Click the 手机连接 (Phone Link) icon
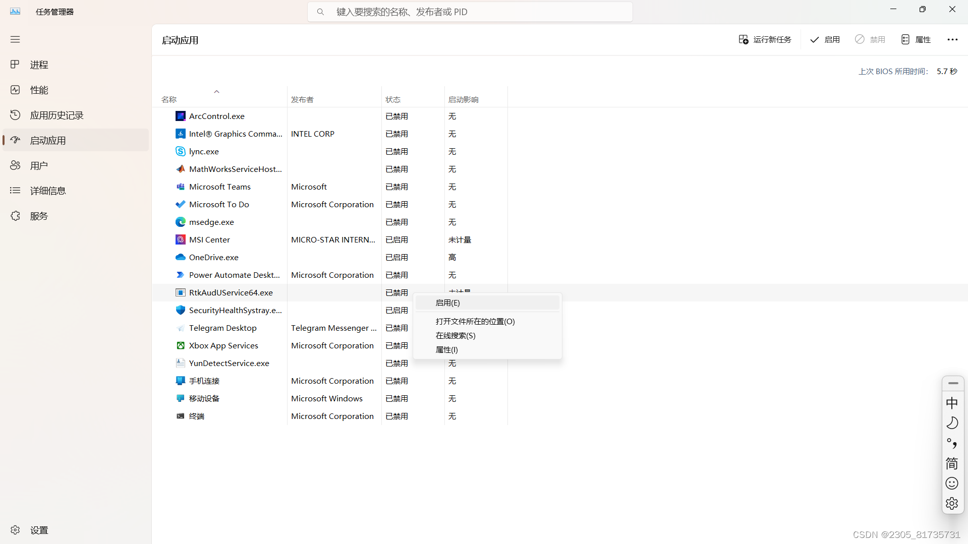The image size is (968, 544). pos(180,381)
